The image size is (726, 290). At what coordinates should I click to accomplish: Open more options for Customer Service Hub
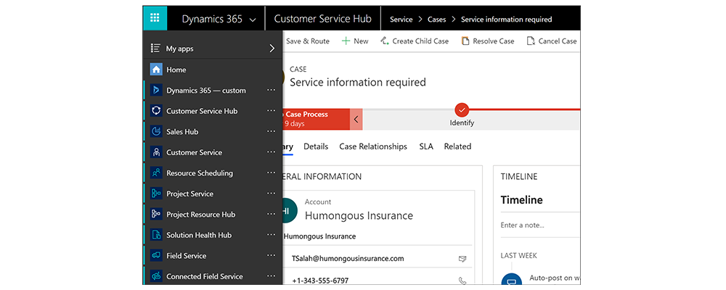(x=272, y=111)
